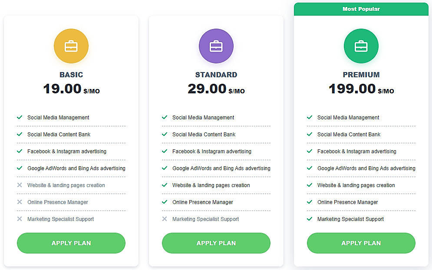Click the 19.00 $/MO price on Basic
This screenshot has width=432, height=270.
(x=71, y=88)
